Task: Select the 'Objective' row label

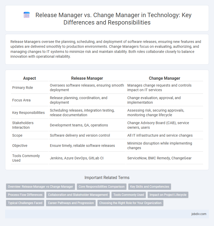Action: [x=20, y=146]
